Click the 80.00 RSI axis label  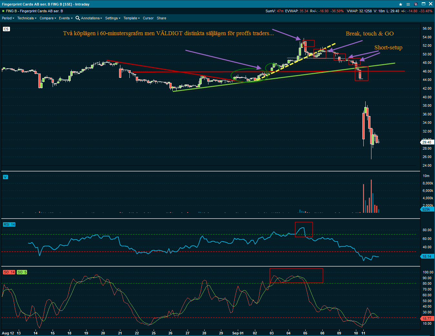tap(427, 230)
